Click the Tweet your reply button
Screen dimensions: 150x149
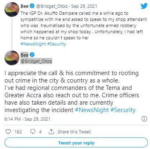click(76, 143)
